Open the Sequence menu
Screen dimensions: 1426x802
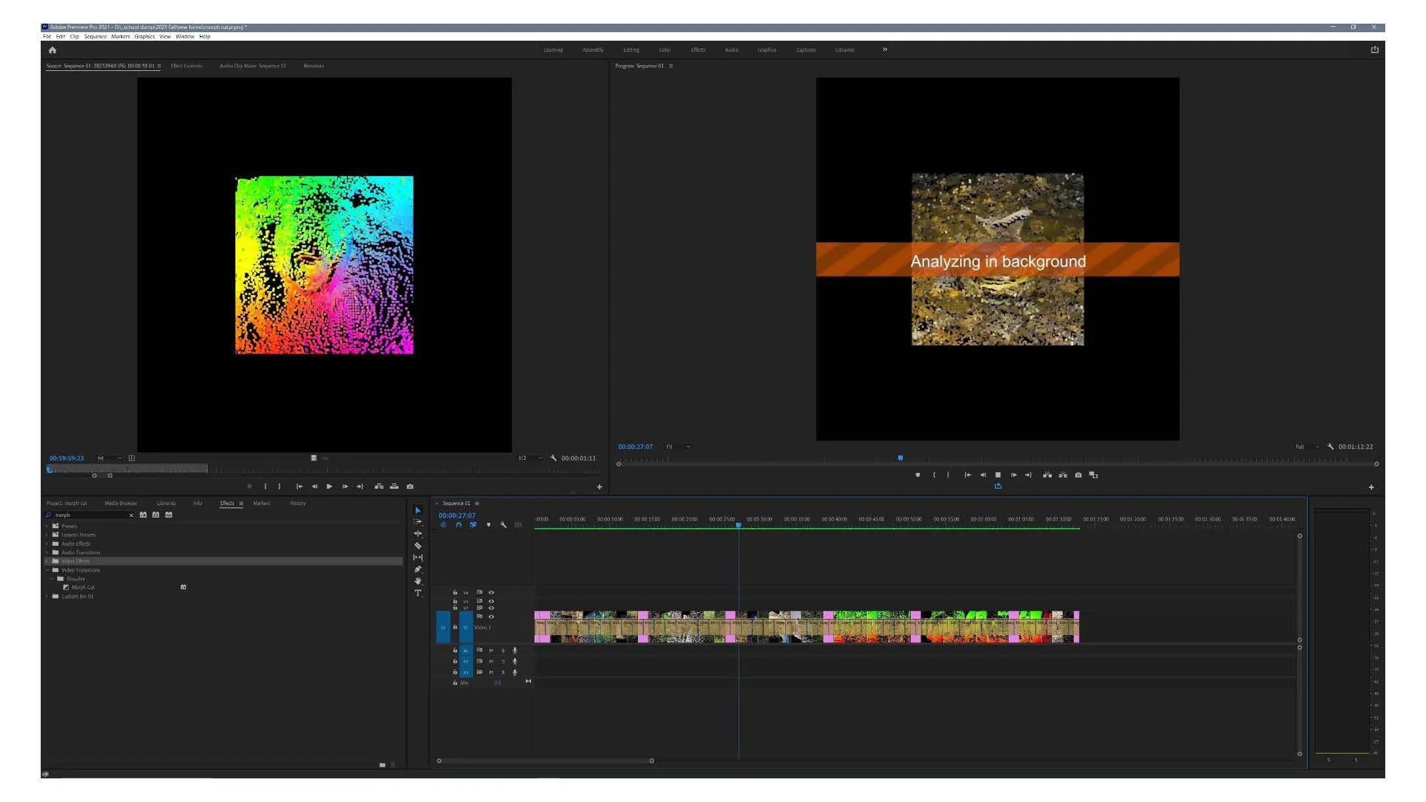tap(95, 37)
